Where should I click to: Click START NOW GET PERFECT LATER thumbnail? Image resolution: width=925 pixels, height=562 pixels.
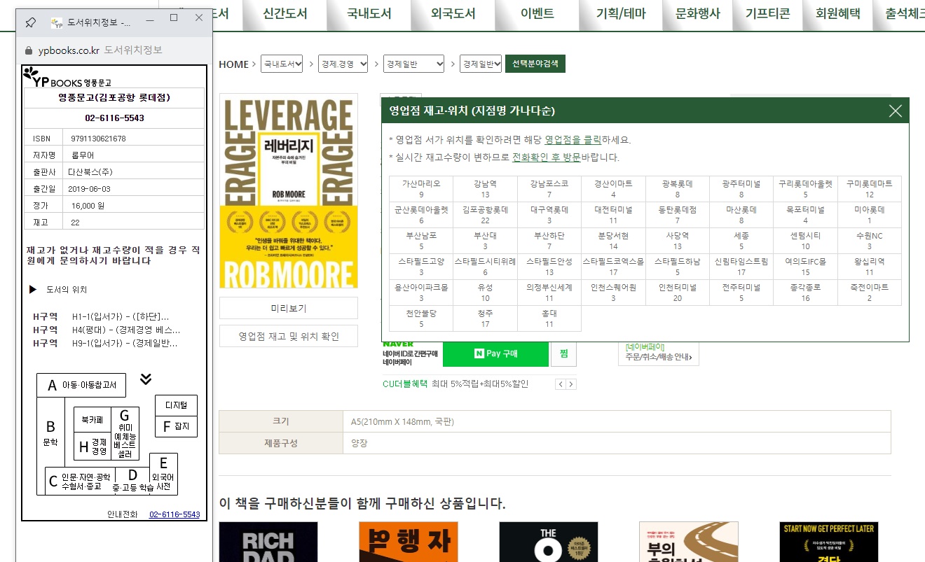point(828,542)
